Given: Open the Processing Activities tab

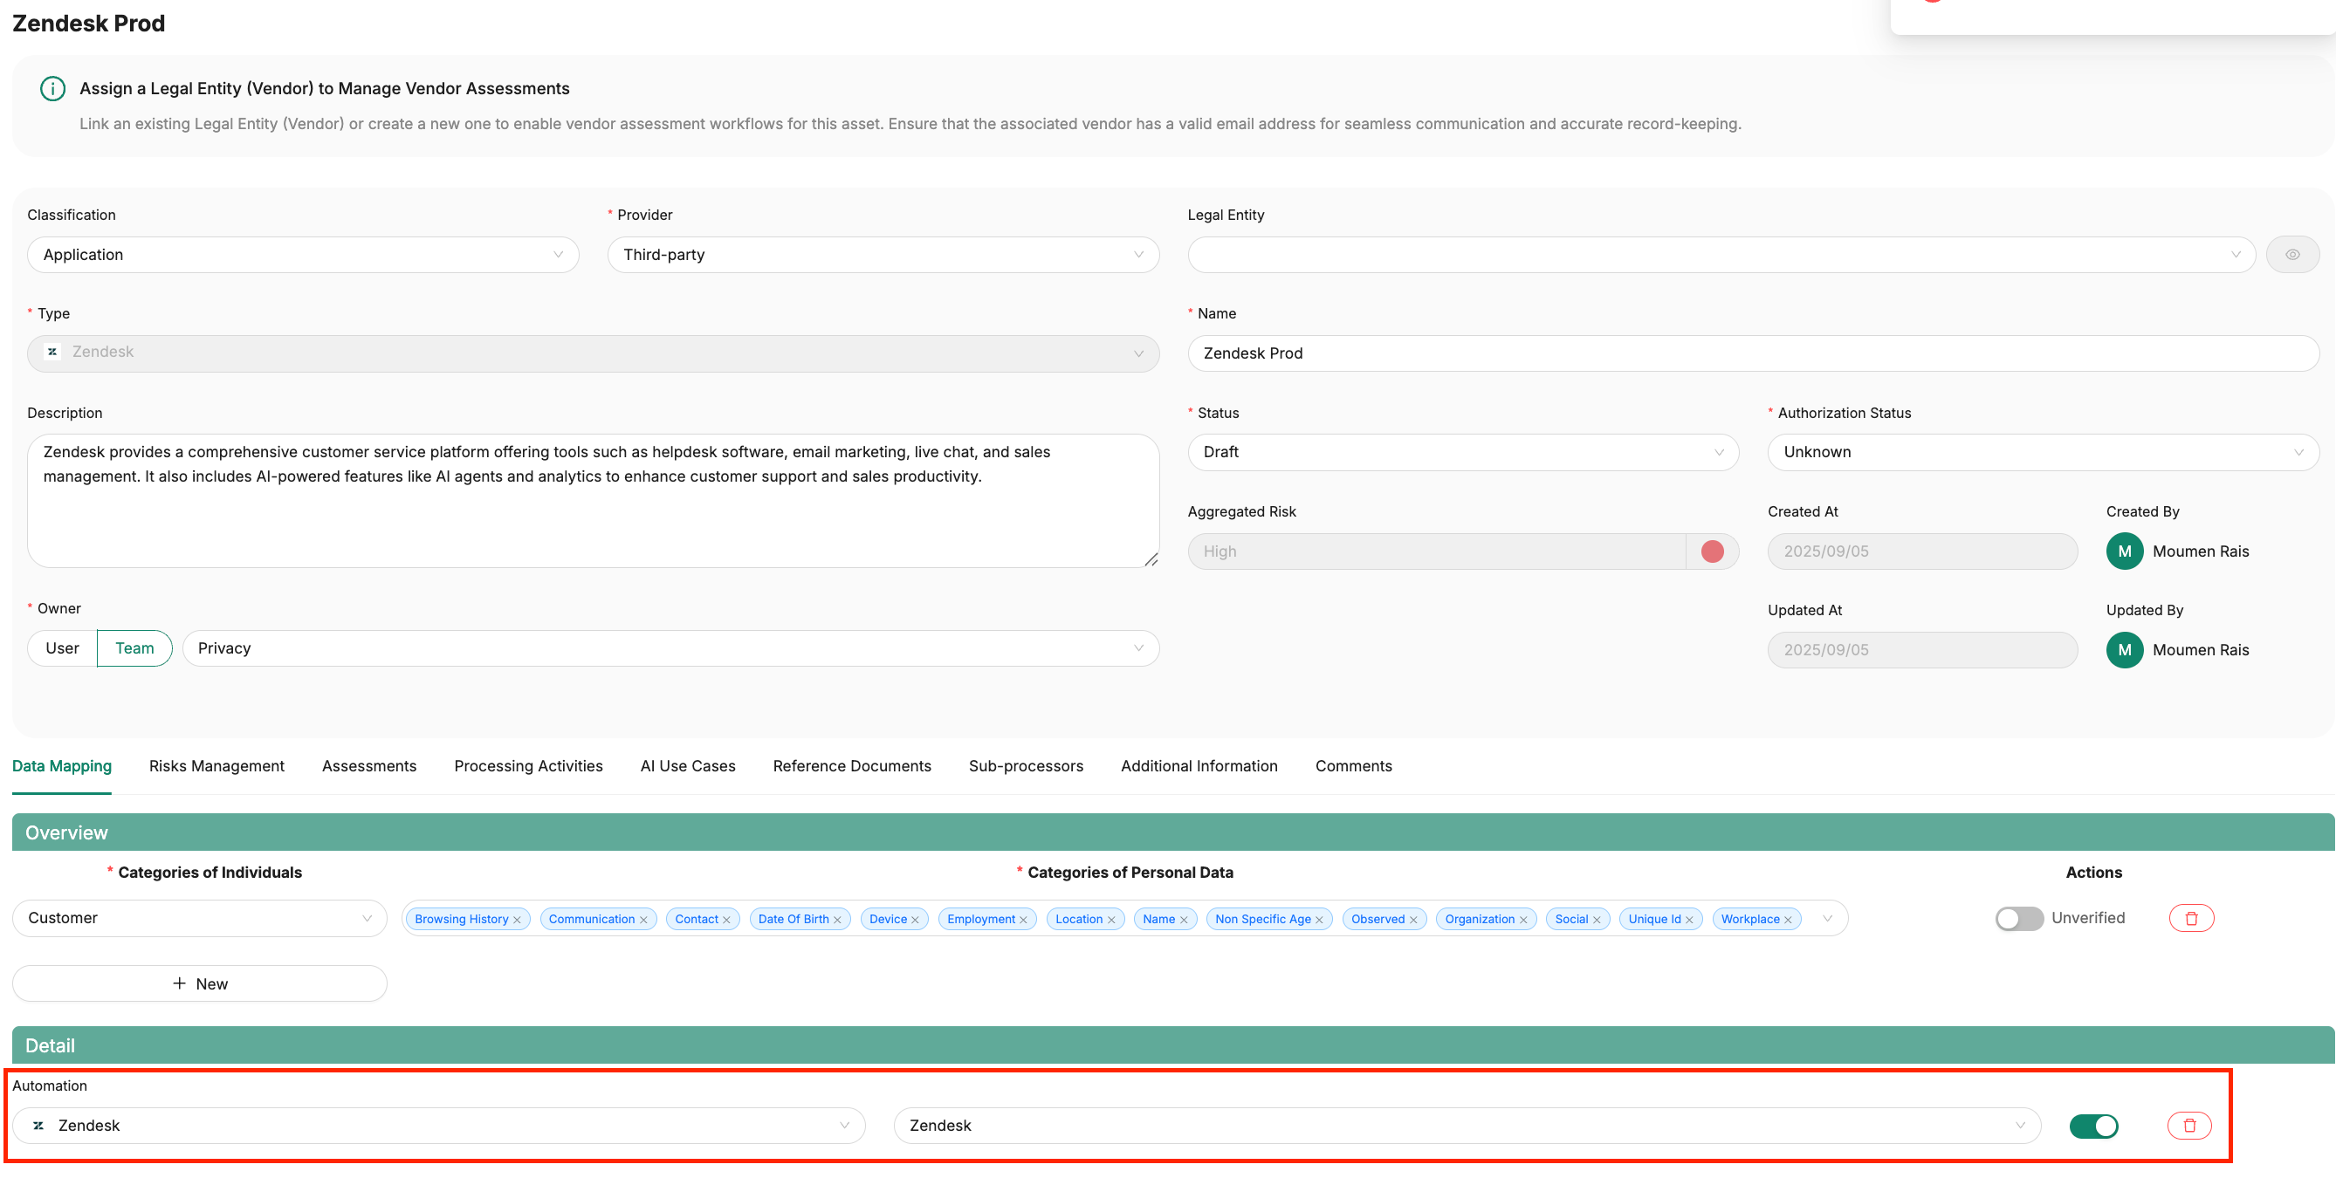Looking at the screenshot, I should click(x=529, y=767).
